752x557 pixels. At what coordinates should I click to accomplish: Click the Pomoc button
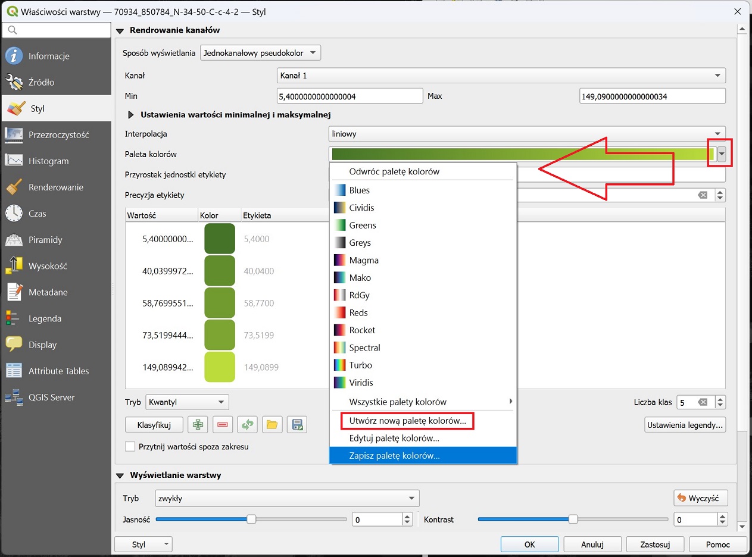[x=718, y=545]
